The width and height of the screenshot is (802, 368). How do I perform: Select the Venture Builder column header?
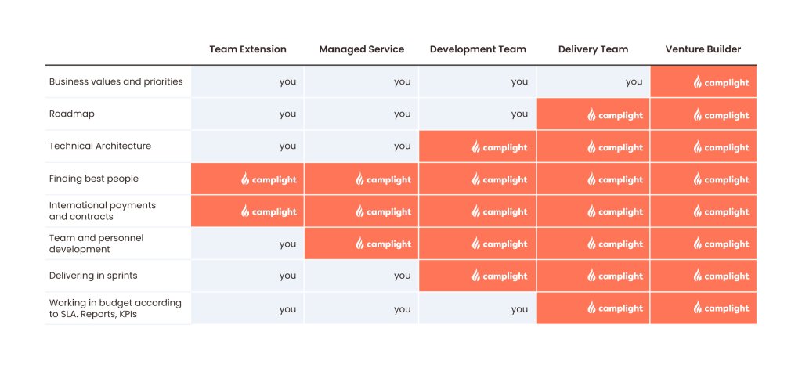pyautogui.click(x=703, y=49)
